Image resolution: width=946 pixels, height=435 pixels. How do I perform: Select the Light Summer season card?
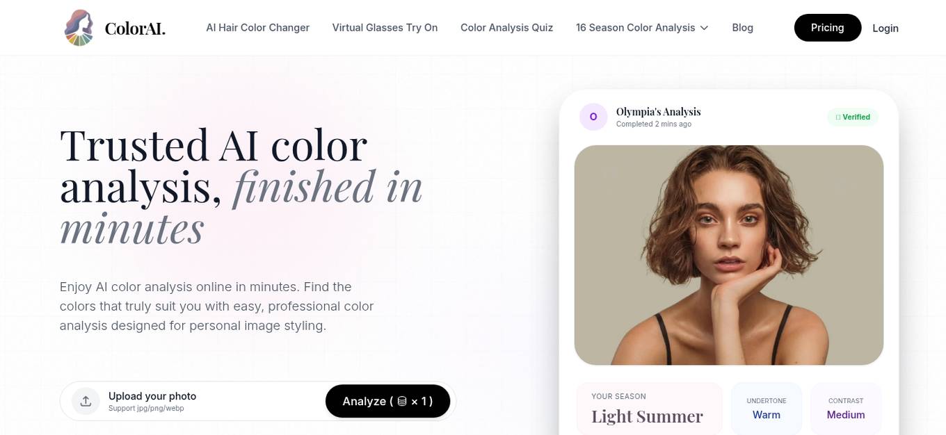[x=649, y=409]
